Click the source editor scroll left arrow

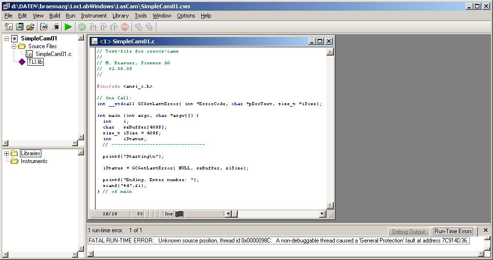[228, 214]
